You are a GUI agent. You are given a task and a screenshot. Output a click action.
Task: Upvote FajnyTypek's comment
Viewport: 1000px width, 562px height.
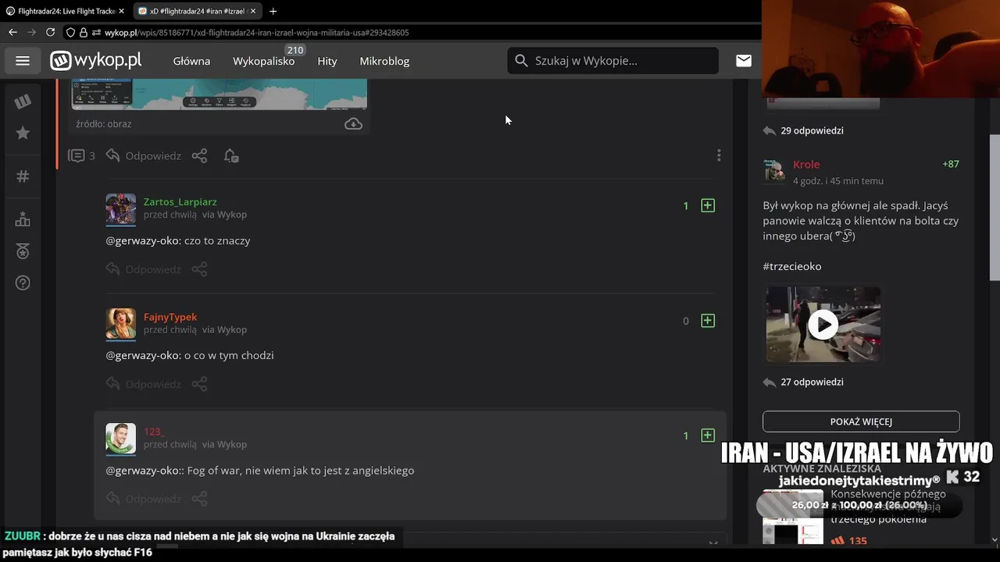708,321
